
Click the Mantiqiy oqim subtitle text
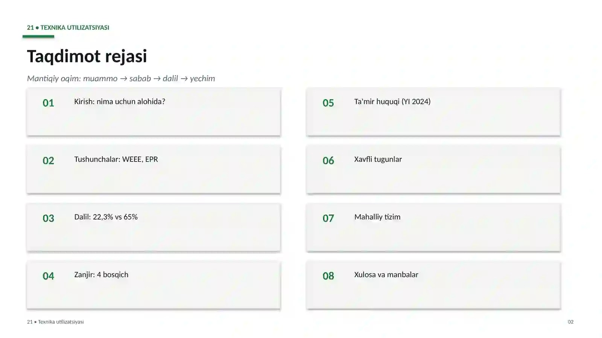coord(121,78)
